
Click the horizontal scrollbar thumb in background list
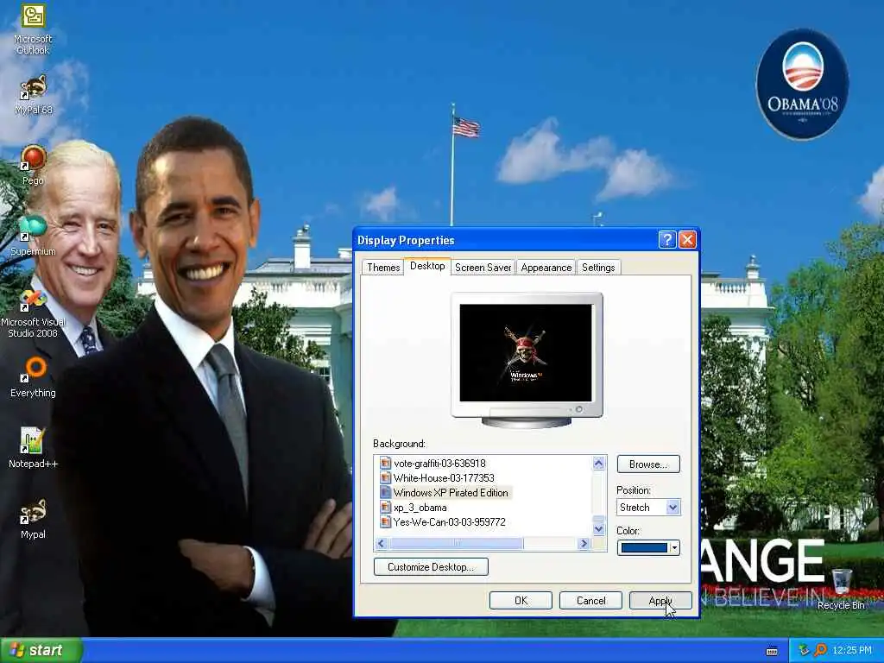pos(456,544)
